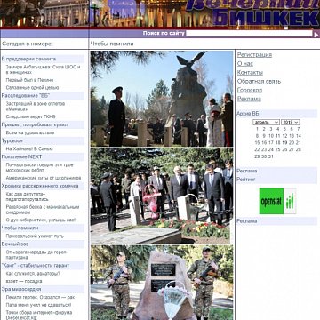Open the Обратная связь link

(259, 82)
